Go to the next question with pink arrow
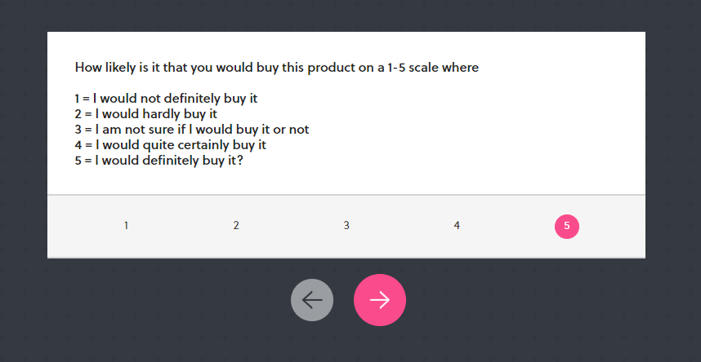 (x=380, y=300)
